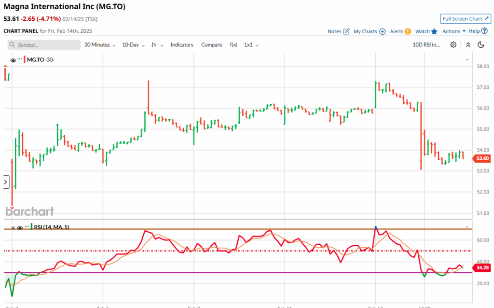Screen dimensions: 494x308
Task: Open the Actions dropdown menu
Action: [x=454, y=31]
